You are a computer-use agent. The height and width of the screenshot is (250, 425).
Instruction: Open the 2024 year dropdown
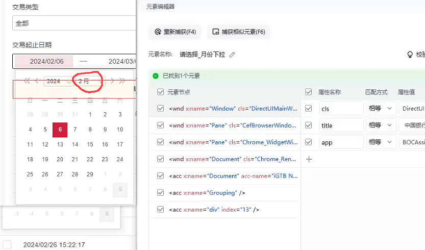tap(57, 81)
